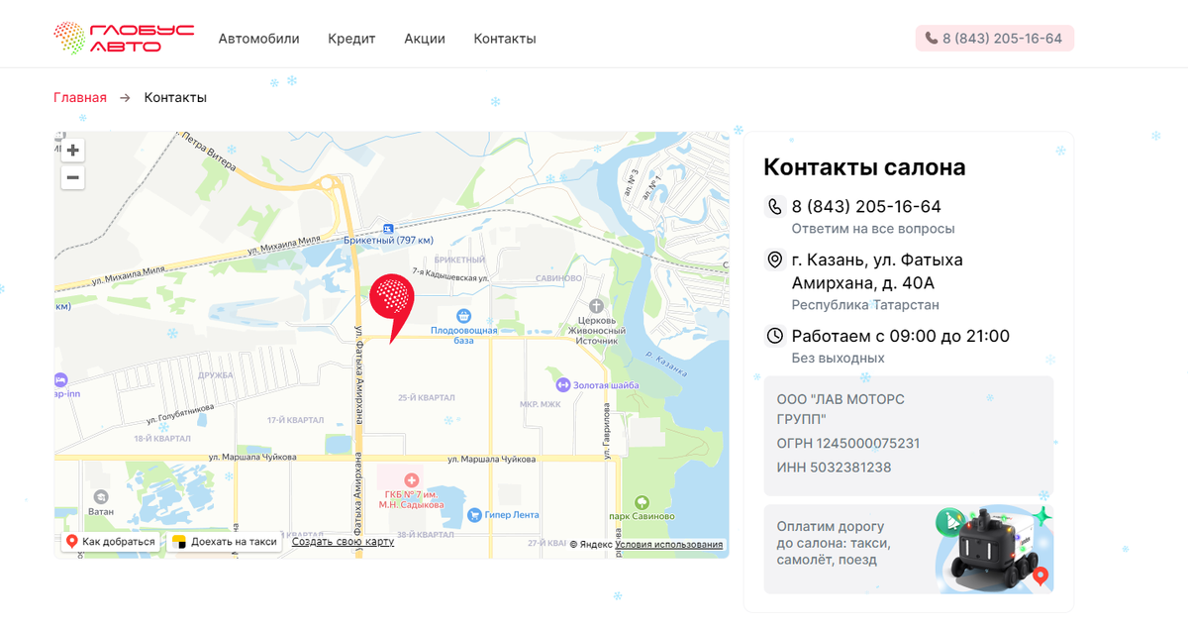Click the Республика Татарстан text

(865, 305)
